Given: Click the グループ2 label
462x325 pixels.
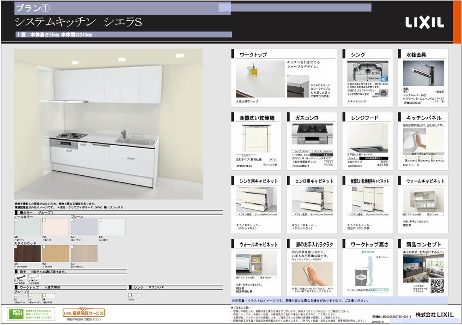Looking at the screenshot, I should [22, 292].
